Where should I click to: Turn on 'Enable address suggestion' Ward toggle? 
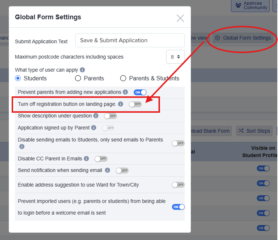pyautogui.click(x=178, y=185)
